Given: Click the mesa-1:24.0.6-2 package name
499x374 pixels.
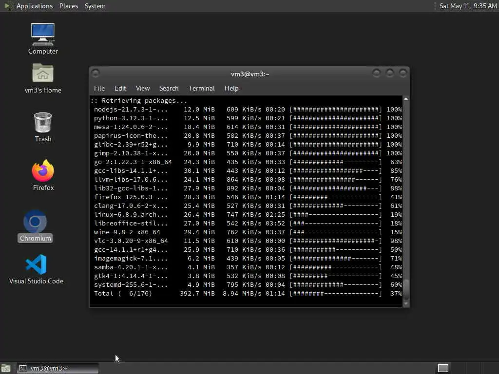Looking at the screenshot, I should coord(131,127).
